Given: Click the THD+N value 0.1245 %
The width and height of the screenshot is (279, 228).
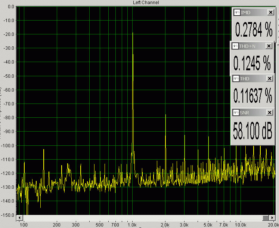Looking at the screenshot, I should [x=252, y=63].
